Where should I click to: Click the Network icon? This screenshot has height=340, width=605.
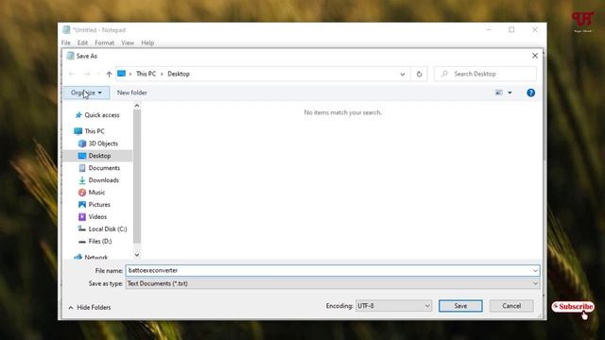78,257
